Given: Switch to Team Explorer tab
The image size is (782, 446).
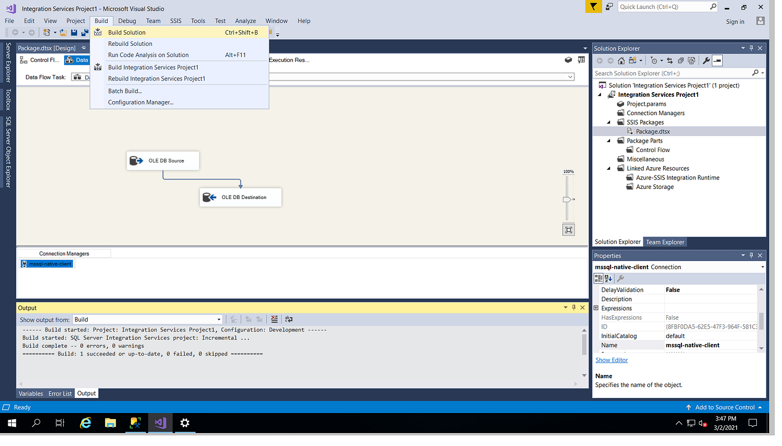Looking at the screenshot, I should pos(665,242).
